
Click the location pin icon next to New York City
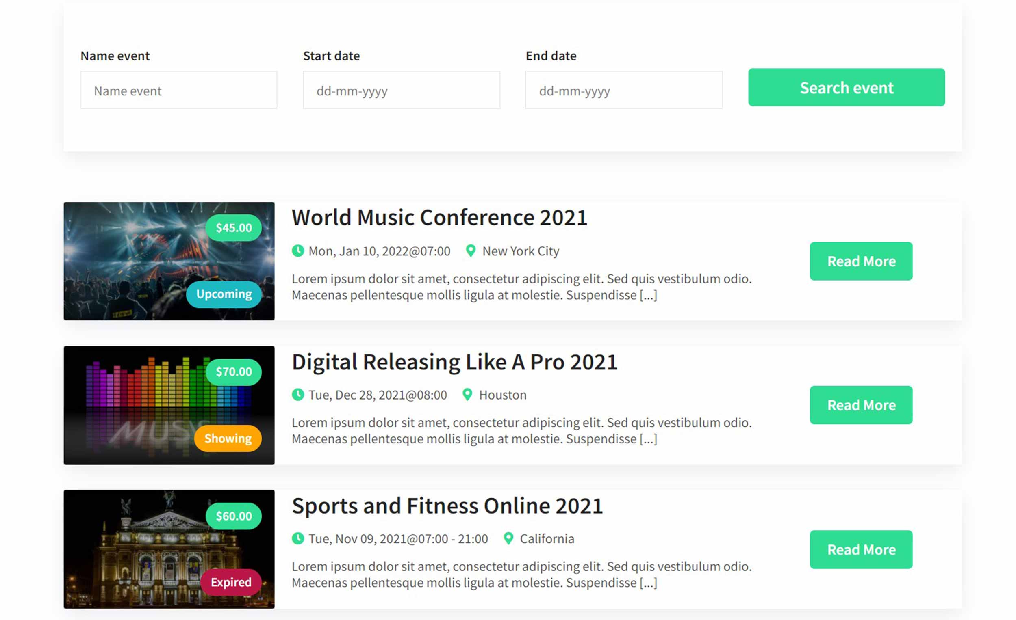[471, 251]
